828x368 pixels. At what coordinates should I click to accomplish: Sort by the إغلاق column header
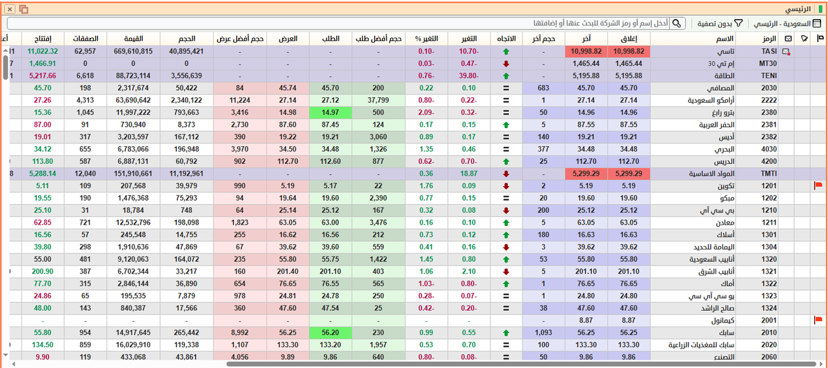(x=629, y=39)
